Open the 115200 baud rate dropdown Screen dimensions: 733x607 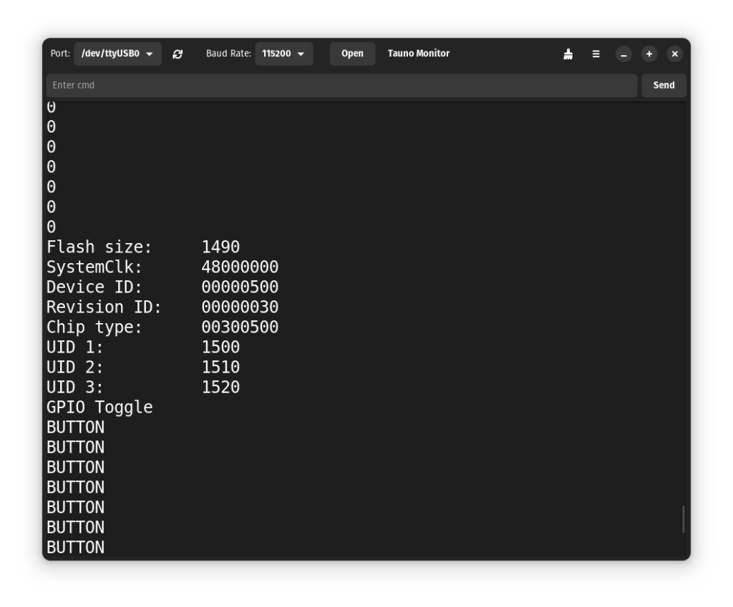click(x=283, y=54)
